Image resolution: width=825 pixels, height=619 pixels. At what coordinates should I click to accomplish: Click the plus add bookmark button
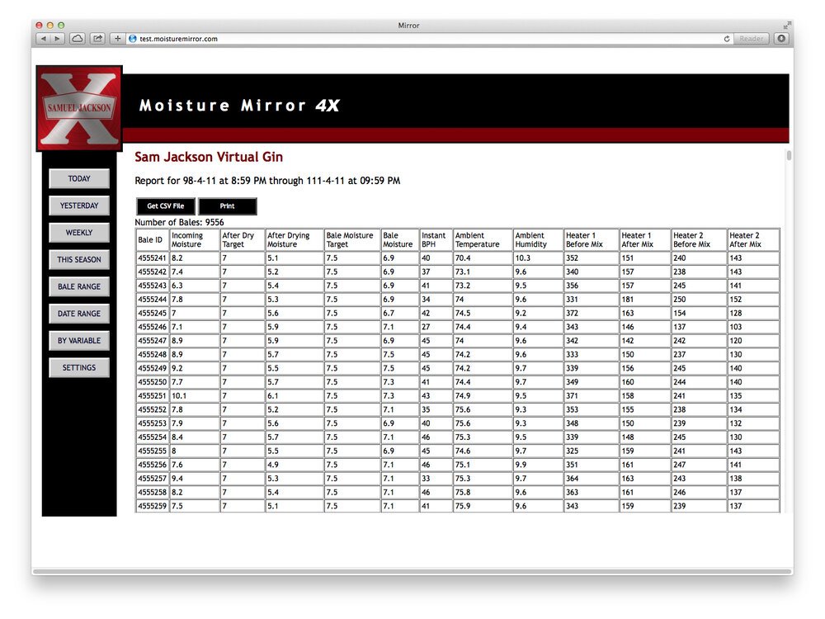click(117, 39)
